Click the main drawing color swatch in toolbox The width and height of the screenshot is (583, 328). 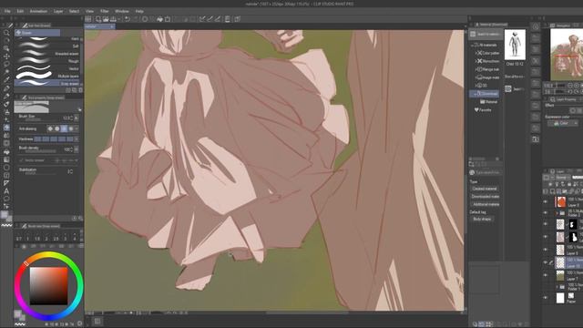[4, 215]
